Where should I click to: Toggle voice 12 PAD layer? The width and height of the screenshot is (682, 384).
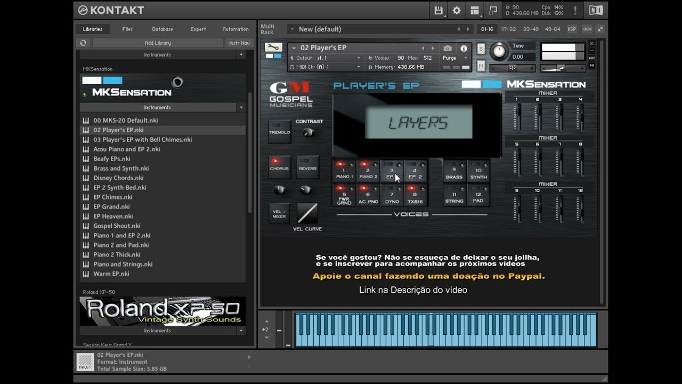click(x=478, y=195)
